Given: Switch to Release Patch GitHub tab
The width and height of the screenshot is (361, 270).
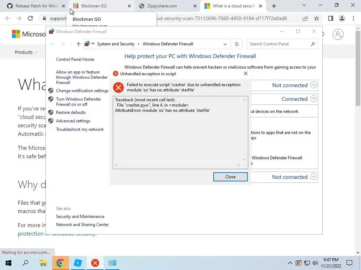Looking at the screenshot, I should pyautogui.click(x=36, y=6).
